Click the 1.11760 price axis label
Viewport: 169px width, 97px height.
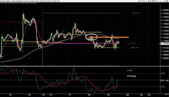point(165,20)
